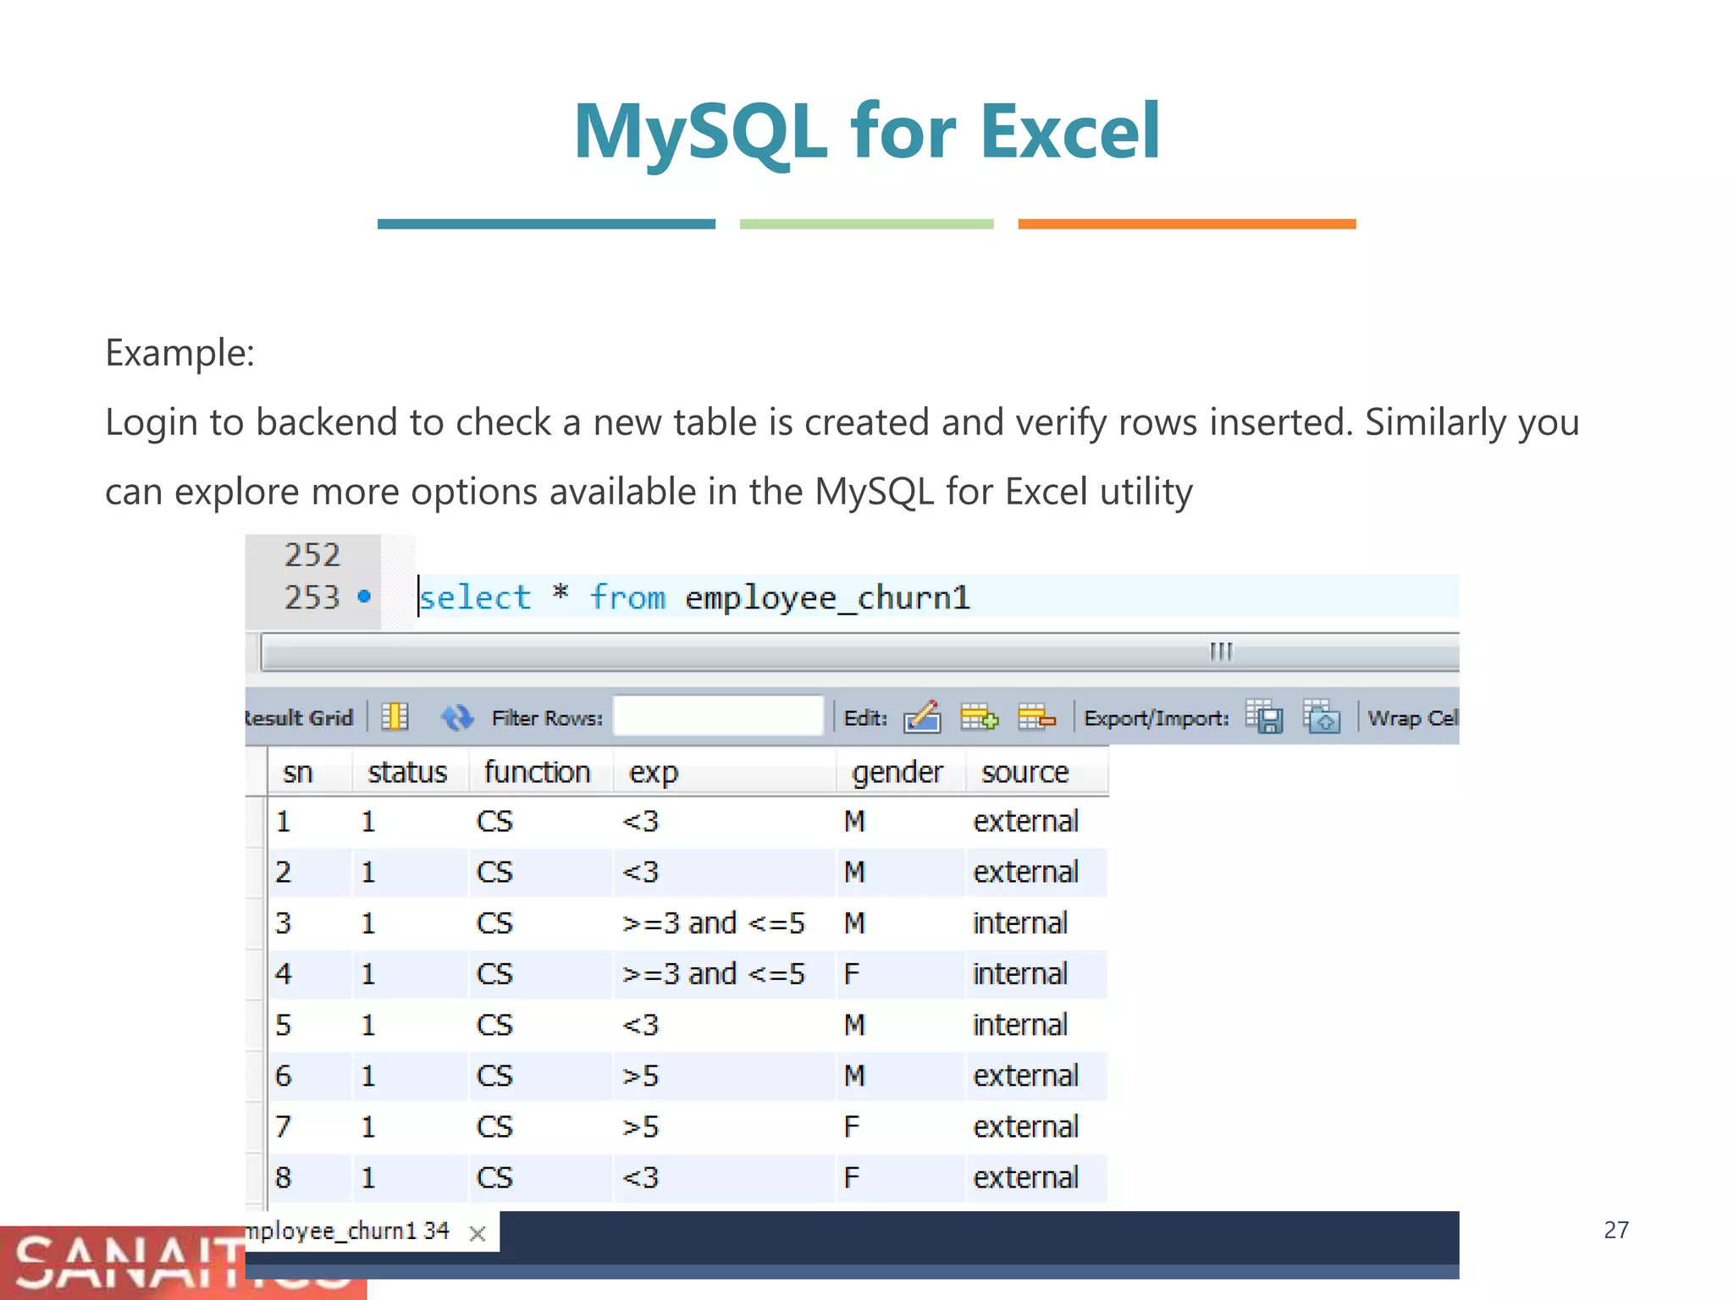Viewport: 1734px width, 1300px height.
Task: Select the sn cell with value 4
Action: 310,974
